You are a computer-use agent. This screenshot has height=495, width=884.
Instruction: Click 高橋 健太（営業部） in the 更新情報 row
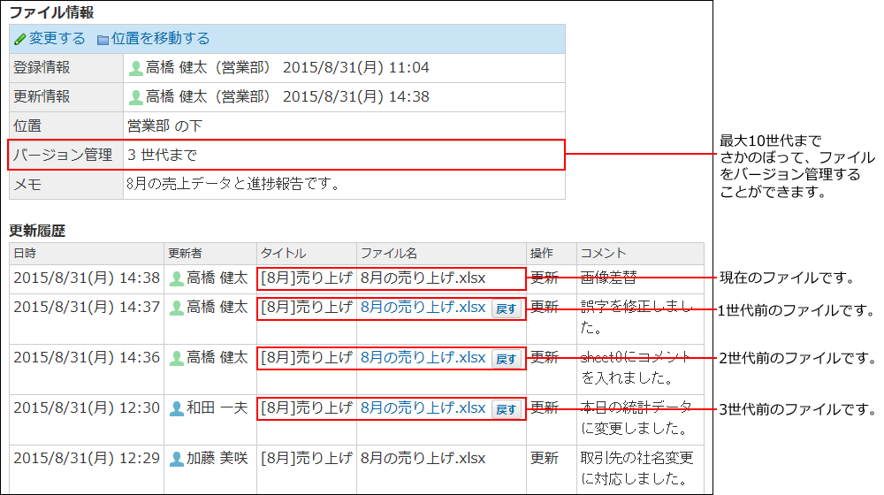[208, 97]
